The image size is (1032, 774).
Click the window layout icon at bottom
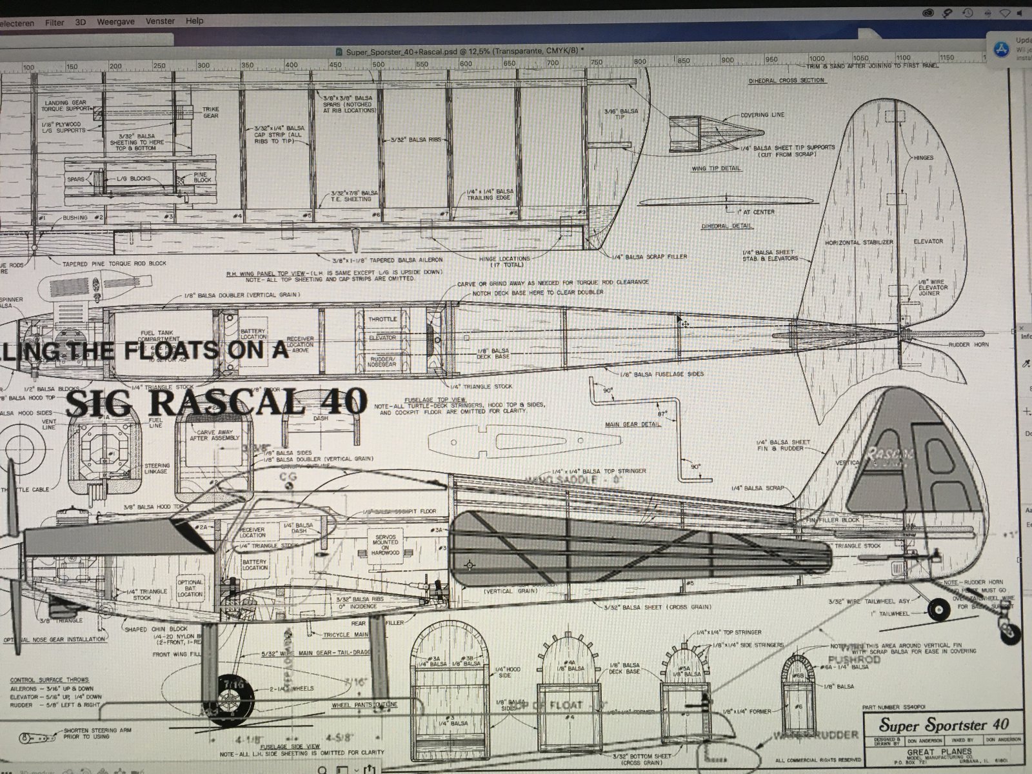coord(342,769)
